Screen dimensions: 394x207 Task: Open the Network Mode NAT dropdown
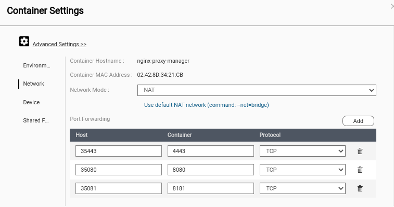257,90
